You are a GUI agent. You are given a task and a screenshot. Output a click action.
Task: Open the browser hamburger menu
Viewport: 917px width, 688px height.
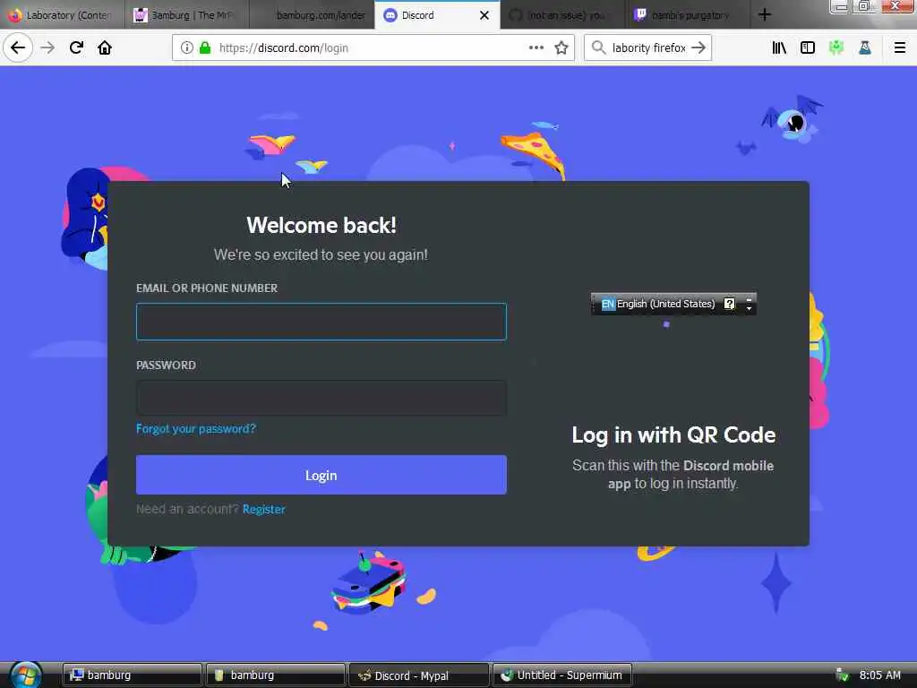900,47
